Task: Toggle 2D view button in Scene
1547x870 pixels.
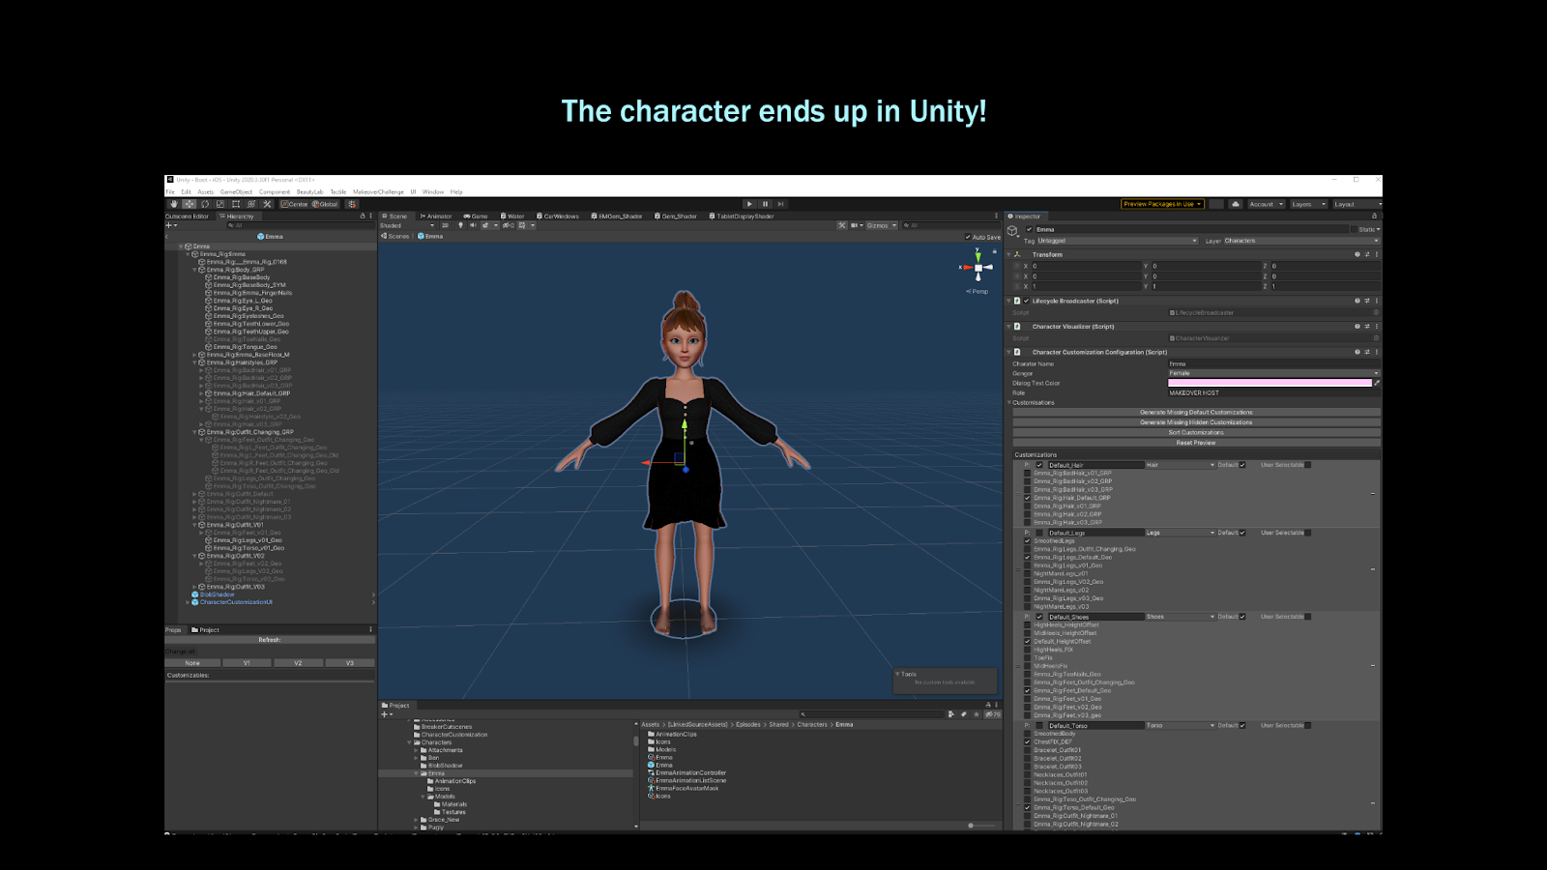Action: pyautogui.click(x=446, y=225)
